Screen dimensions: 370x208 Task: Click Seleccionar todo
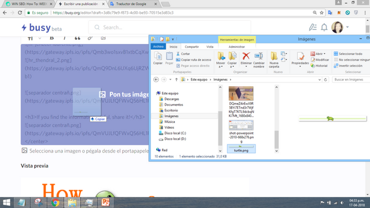click(x=348, y=54)
